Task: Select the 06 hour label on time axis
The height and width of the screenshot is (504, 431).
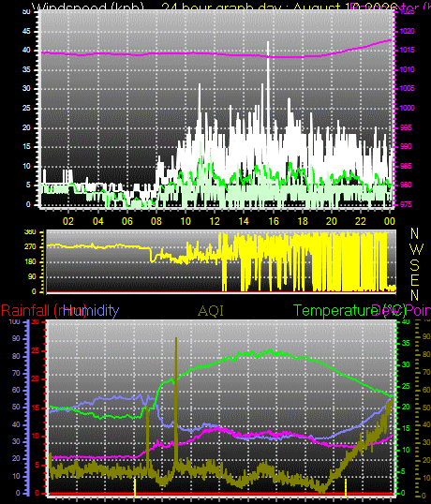Action: pos(127,221)
